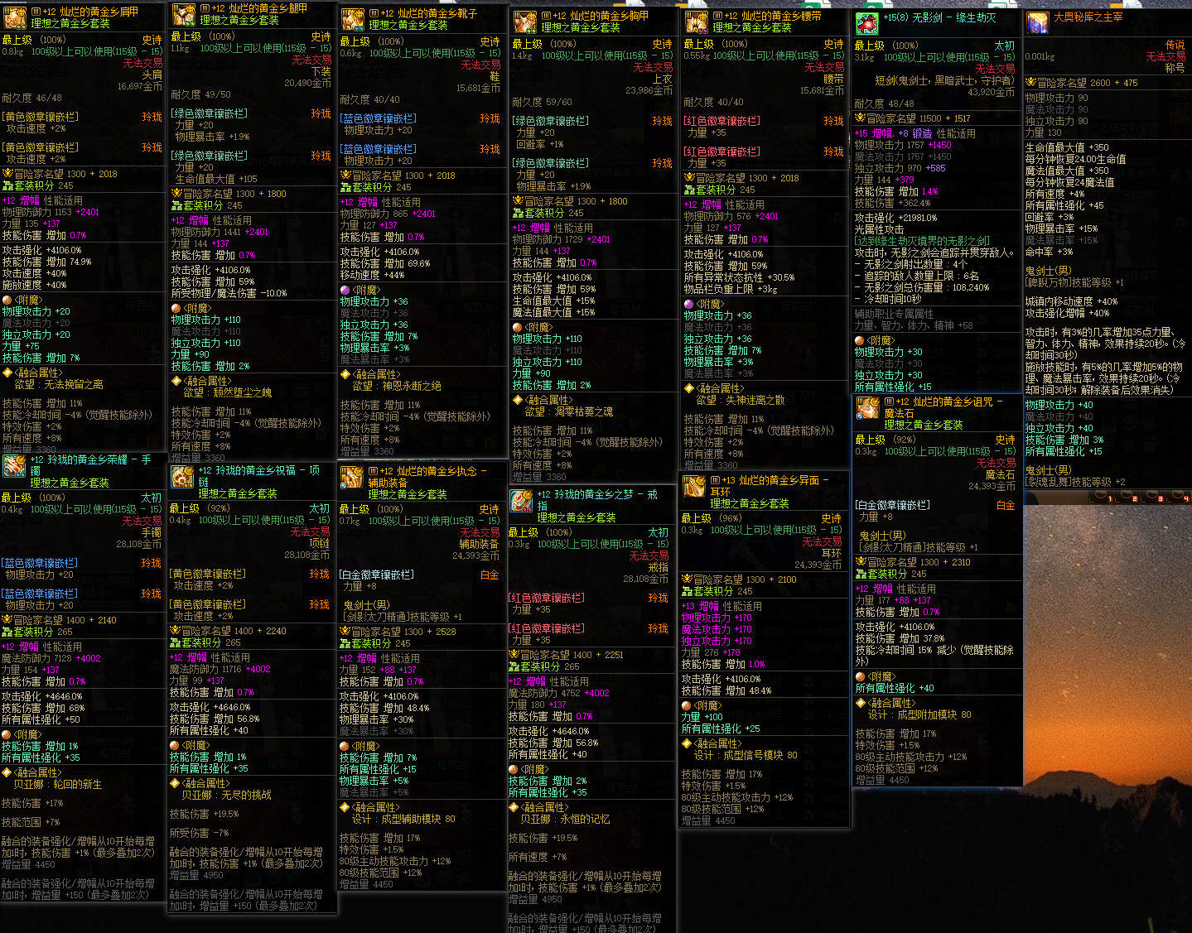Select quick slot number 2
The image size is (1192, 933).
tap(1127, 498)
